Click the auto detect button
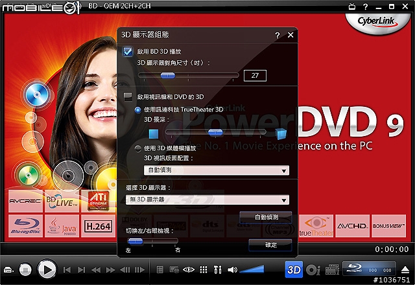Image resolution: width=415 pixels, height=285 pixels. 266,217
